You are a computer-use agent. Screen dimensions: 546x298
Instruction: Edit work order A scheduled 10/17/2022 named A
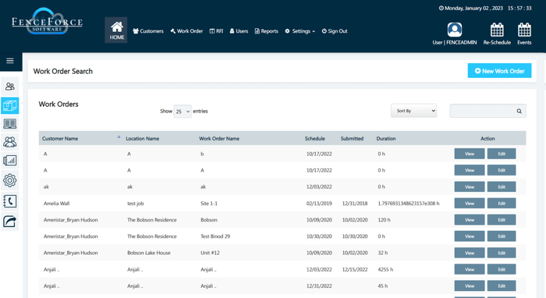[x=502, y=170]
